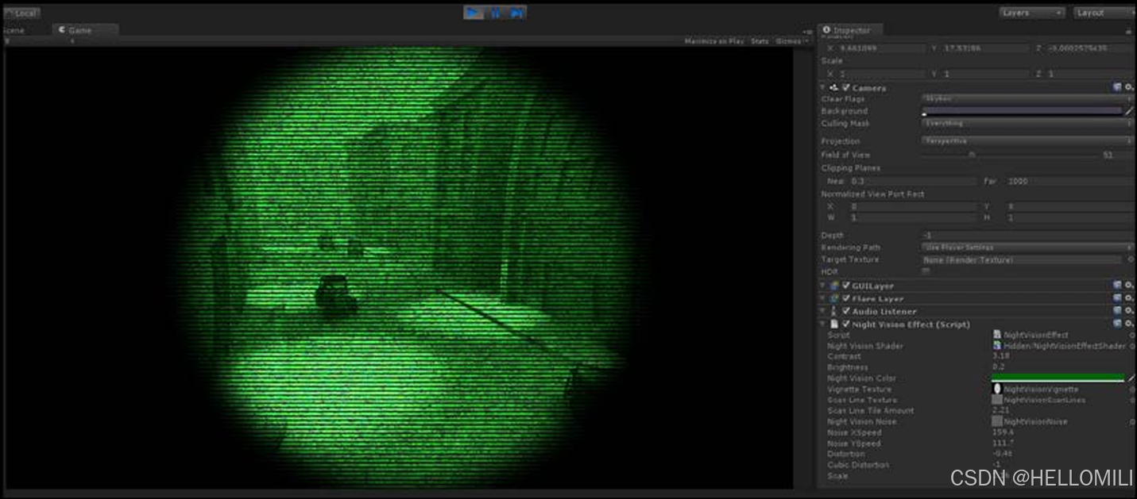
Task: Click the NightVisionVignette texture thumbnail
Action: click(997, 389)
